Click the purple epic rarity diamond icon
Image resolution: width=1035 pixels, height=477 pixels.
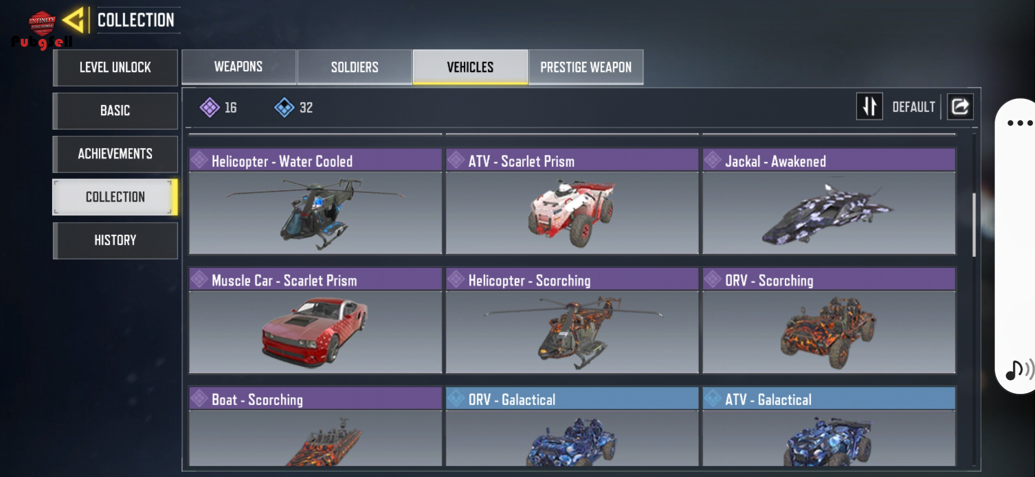[210, 107]
